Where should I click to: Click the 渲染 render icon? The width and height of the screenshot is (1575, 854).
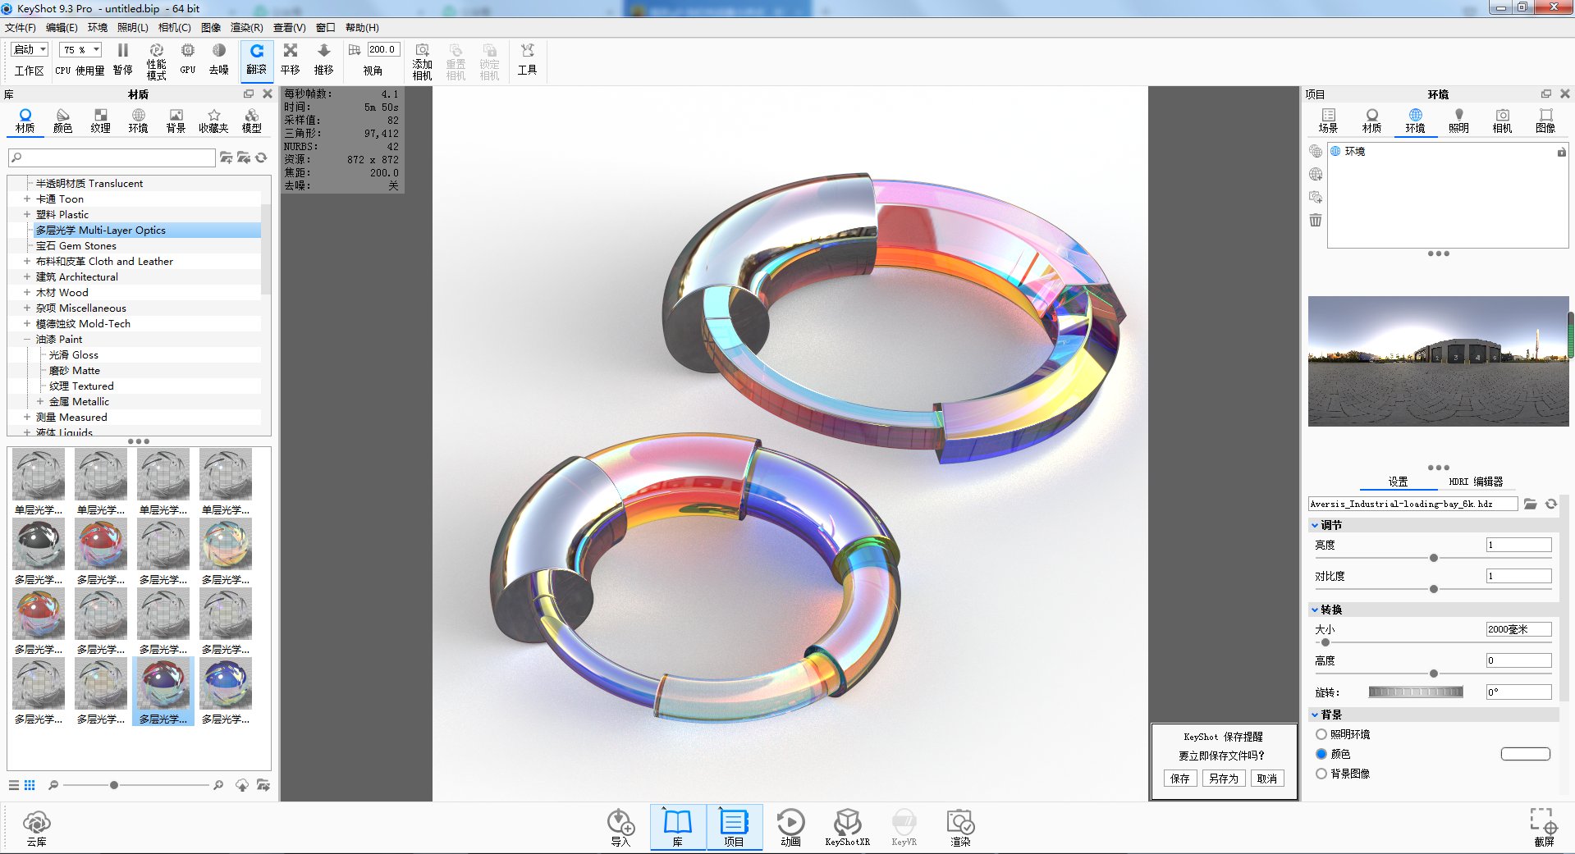[960, 826]
